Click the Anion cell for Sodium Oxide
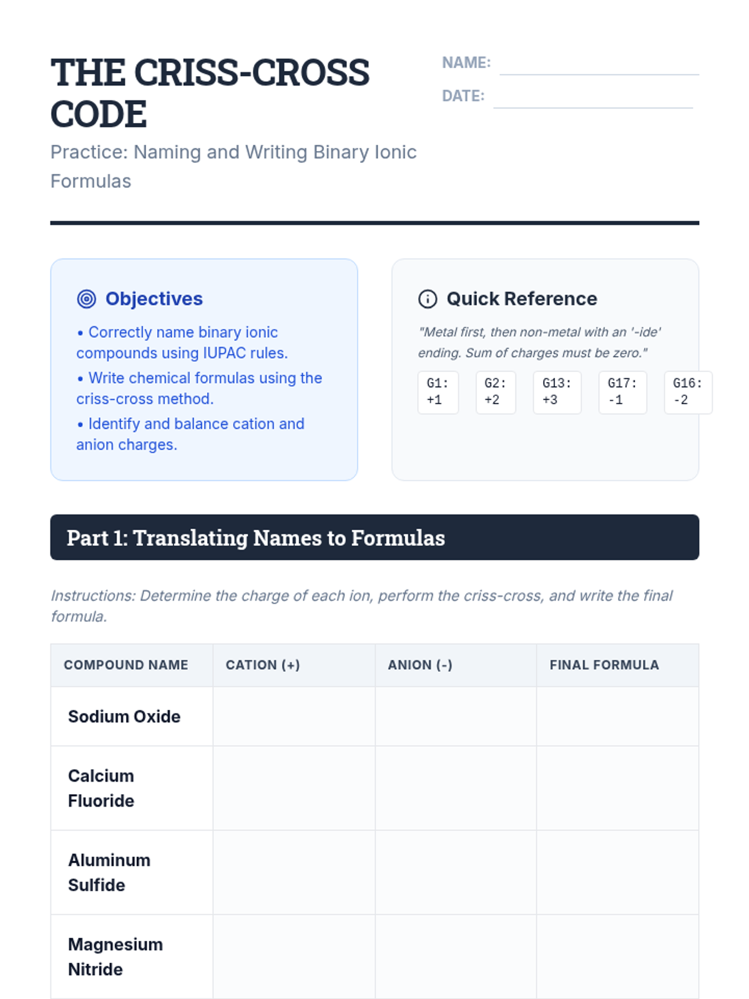This screenshot has width=749, height=999. (456, 716)
